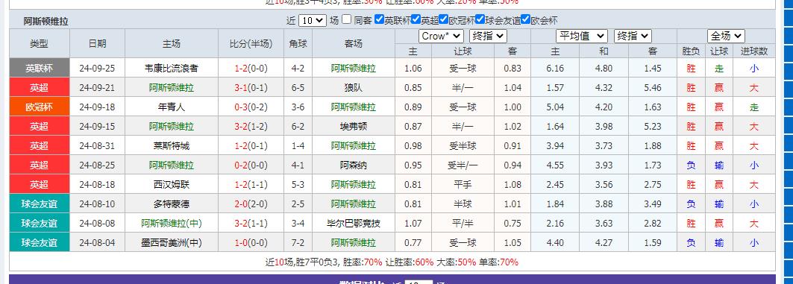Open away team 毕尔巴鄂竞技
Viewport: 793px width, 284px height.
click(x=353, y=224)
